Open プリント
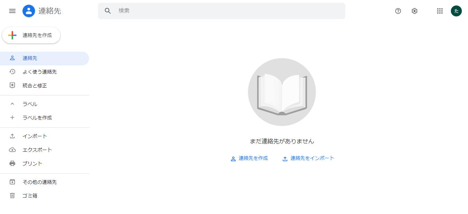This screenshot has width=468, height=214. (45, 164)
